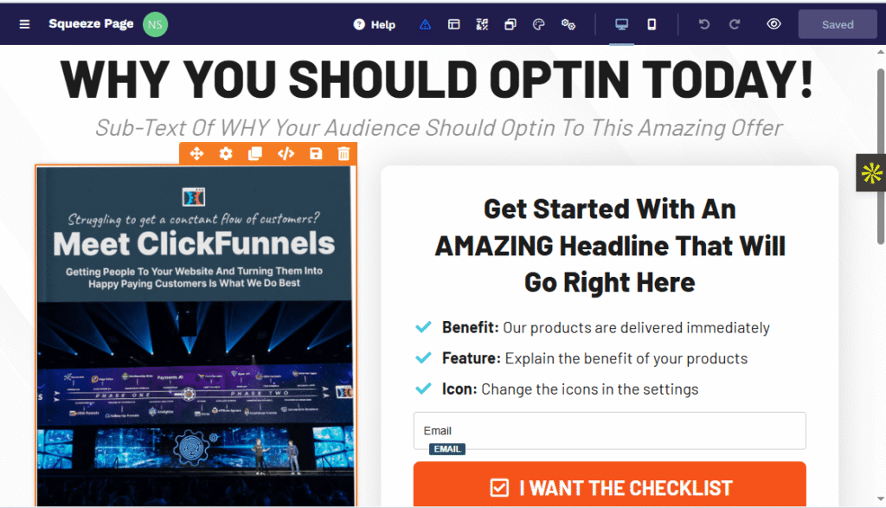Click the vertical scrollbar thumb
Viewport: 886px width, 508px height.
(x=880, y=157)
